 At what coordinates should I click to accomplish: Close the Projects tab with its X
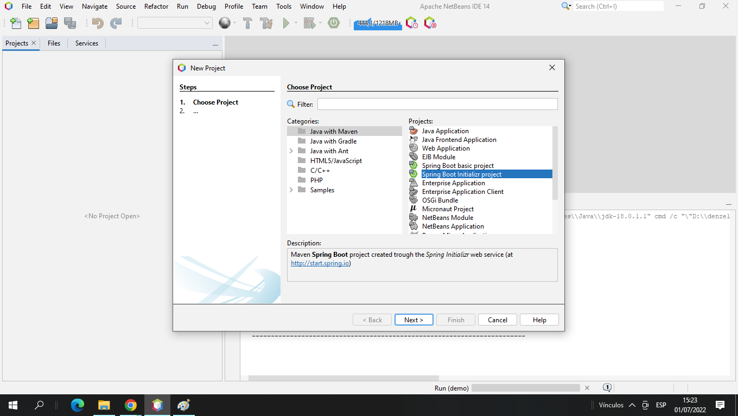34,43
